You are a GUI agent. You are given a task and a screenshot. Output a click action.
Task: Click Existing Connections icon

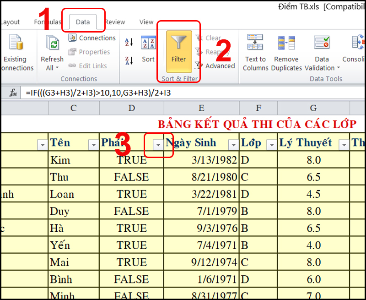tap(15, 44)
